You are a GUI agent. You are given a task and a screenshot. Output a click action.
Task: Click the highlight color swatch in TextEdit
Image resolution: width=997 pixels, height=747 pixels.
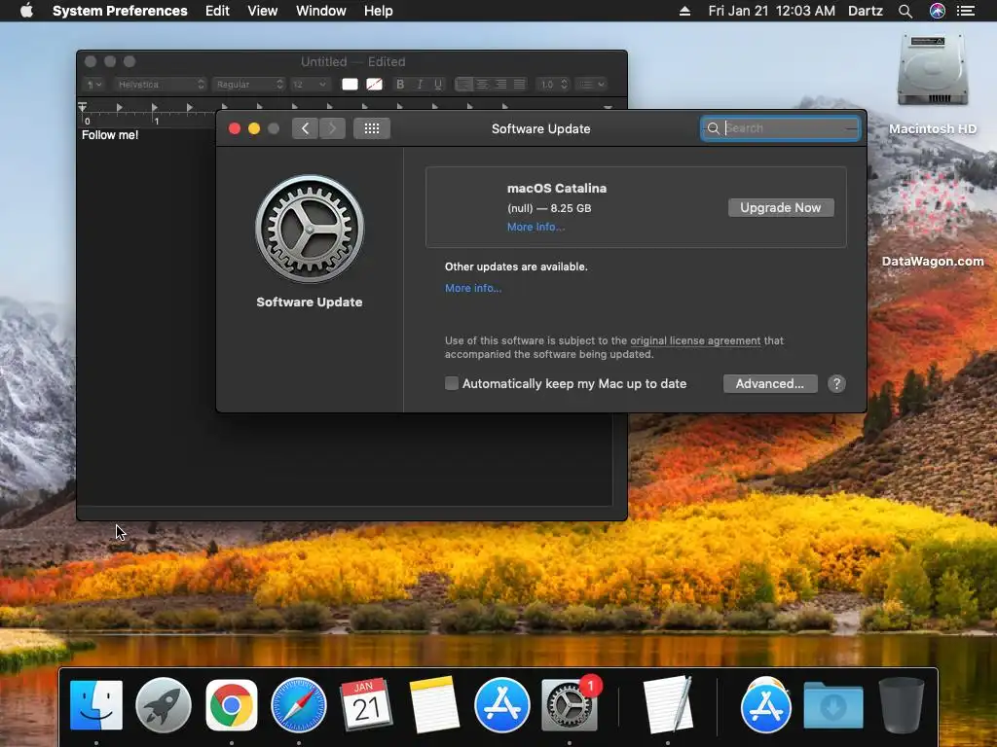tap(375, 84)
